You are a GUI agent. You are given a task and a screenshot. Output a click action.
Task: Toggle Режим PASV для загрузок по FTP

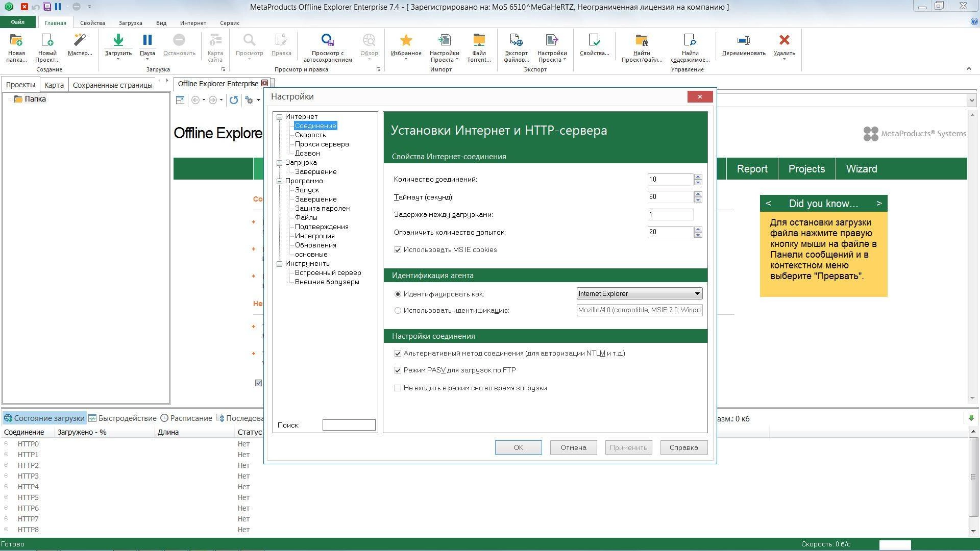tap(398, 370)
